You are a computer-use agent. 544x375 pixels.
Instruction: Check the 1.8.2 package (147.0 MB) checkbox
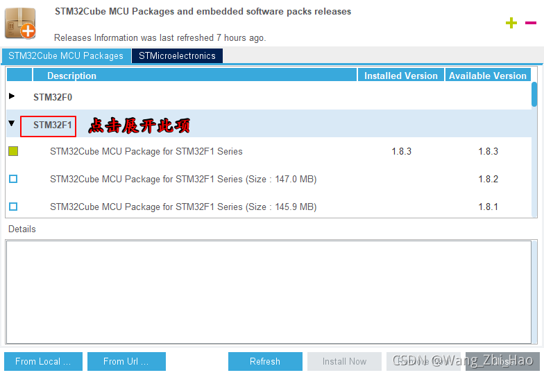tap(13, 179)
